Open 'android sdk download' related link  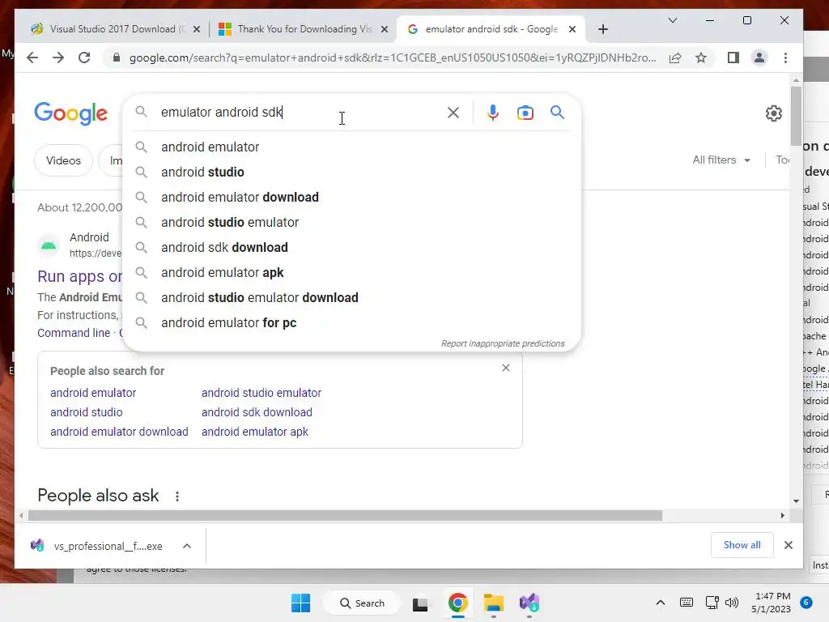[257, 412]
